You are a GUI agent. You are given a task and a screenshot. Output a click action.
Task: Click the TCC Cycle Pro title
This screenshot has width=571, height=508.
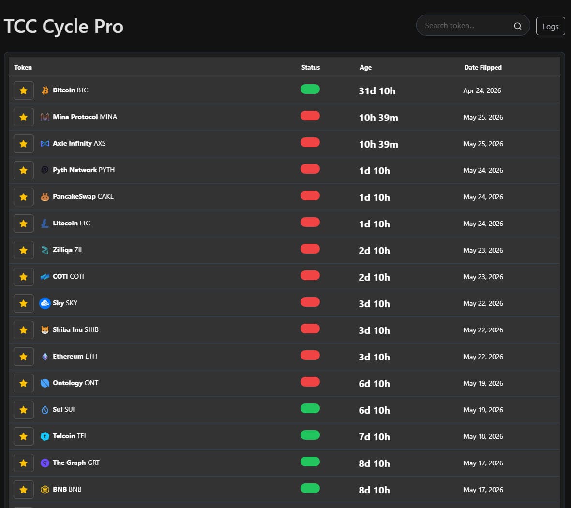(63, 26)
